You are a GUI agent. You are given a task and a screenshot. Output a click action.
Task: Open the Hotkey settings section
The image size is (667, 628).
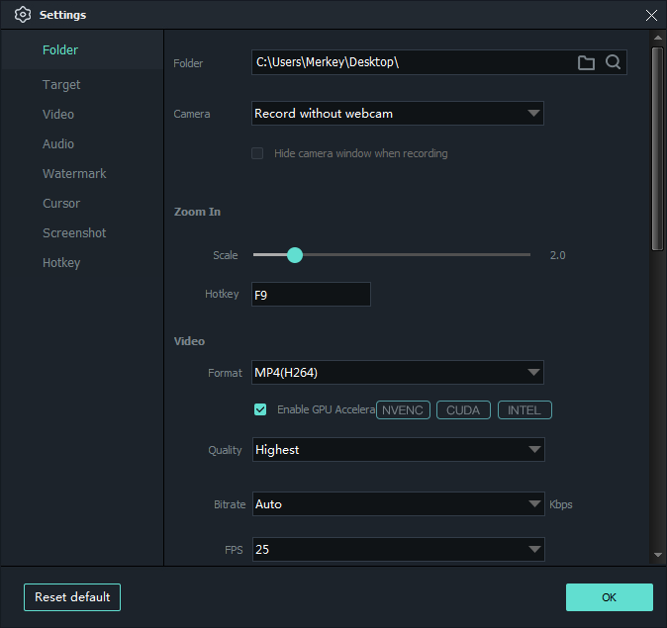tap(61, 263)
